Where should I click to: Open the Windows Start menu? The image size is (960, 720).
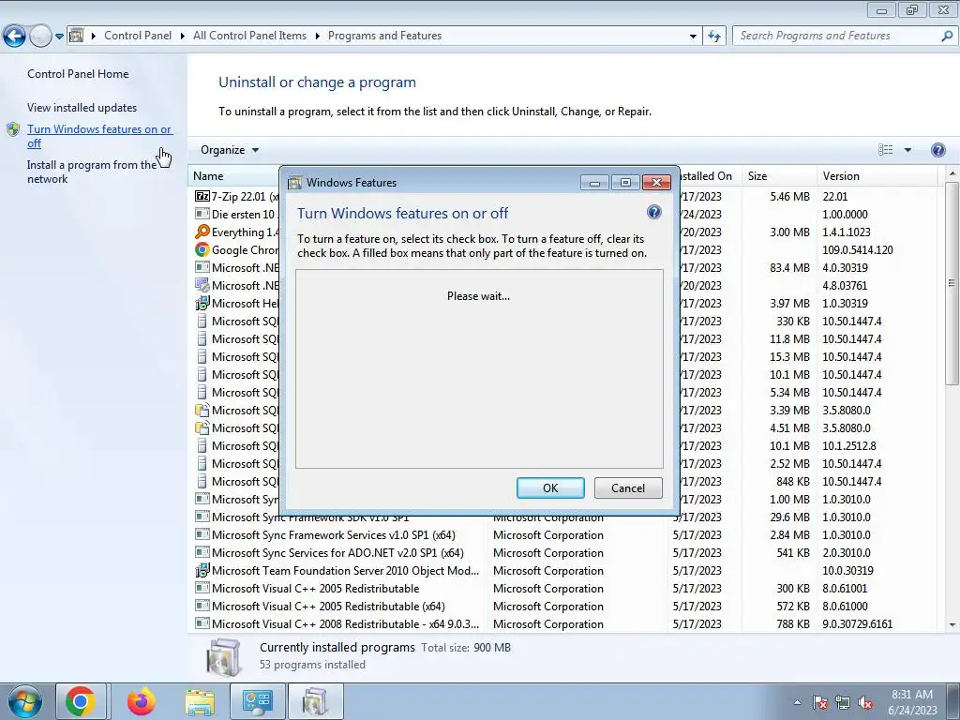click(x=25, y=701)
